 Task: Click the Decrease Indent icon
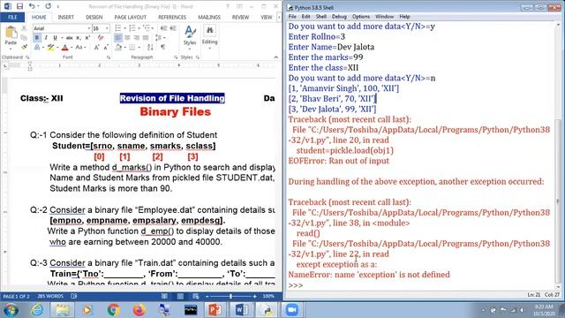163,28
